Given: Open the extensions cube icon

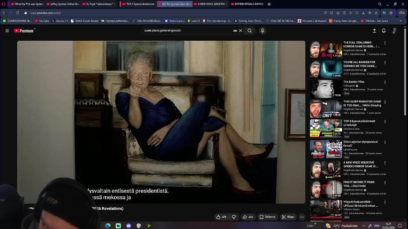Looking at the screenshot, I should (391, 13).
